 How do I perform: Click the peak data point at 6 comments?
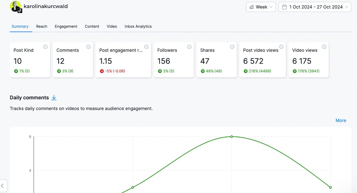pyautogui.click(x=231, y=137)
